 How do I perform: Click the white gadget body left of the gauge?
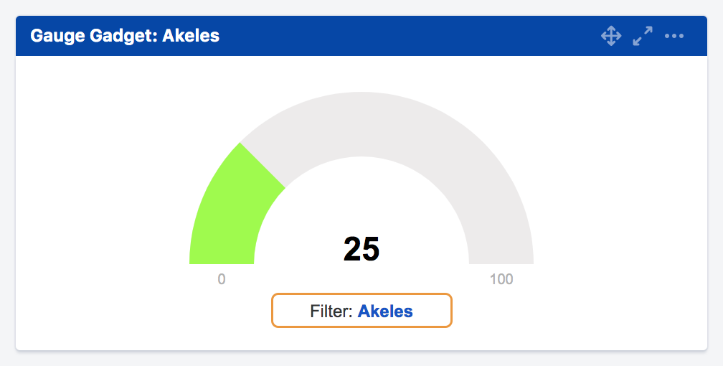[93, 201]
